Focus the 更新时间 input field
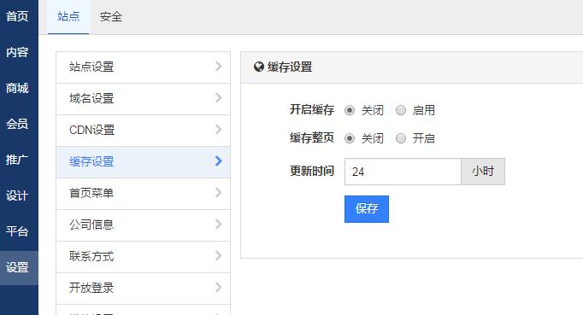The image size is (583, 315). click(x=403, y=172)
